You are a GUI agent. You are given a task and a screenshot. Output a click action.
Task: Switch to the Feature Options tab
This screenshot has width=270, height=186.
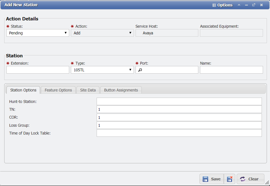point(58,90)
